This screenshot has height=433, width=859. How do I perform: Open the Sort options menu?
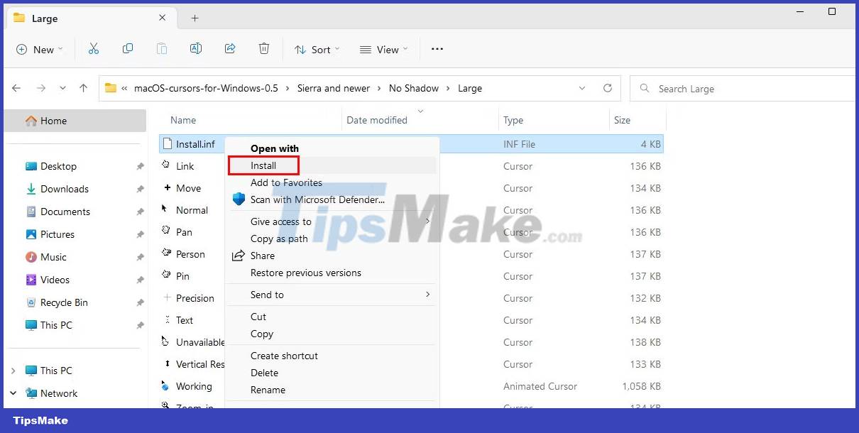tap(317, 49)
